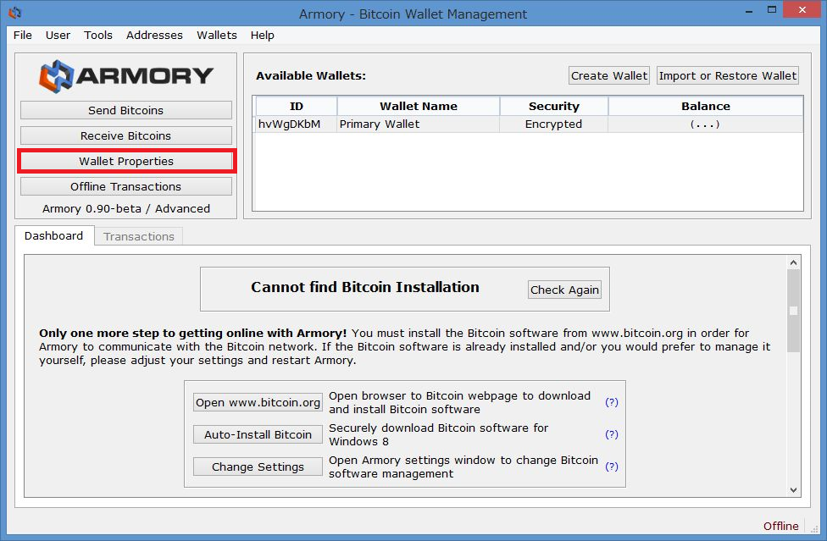Select the Primary Wallet name cell

pyautogui.click(x=419, y=124)
